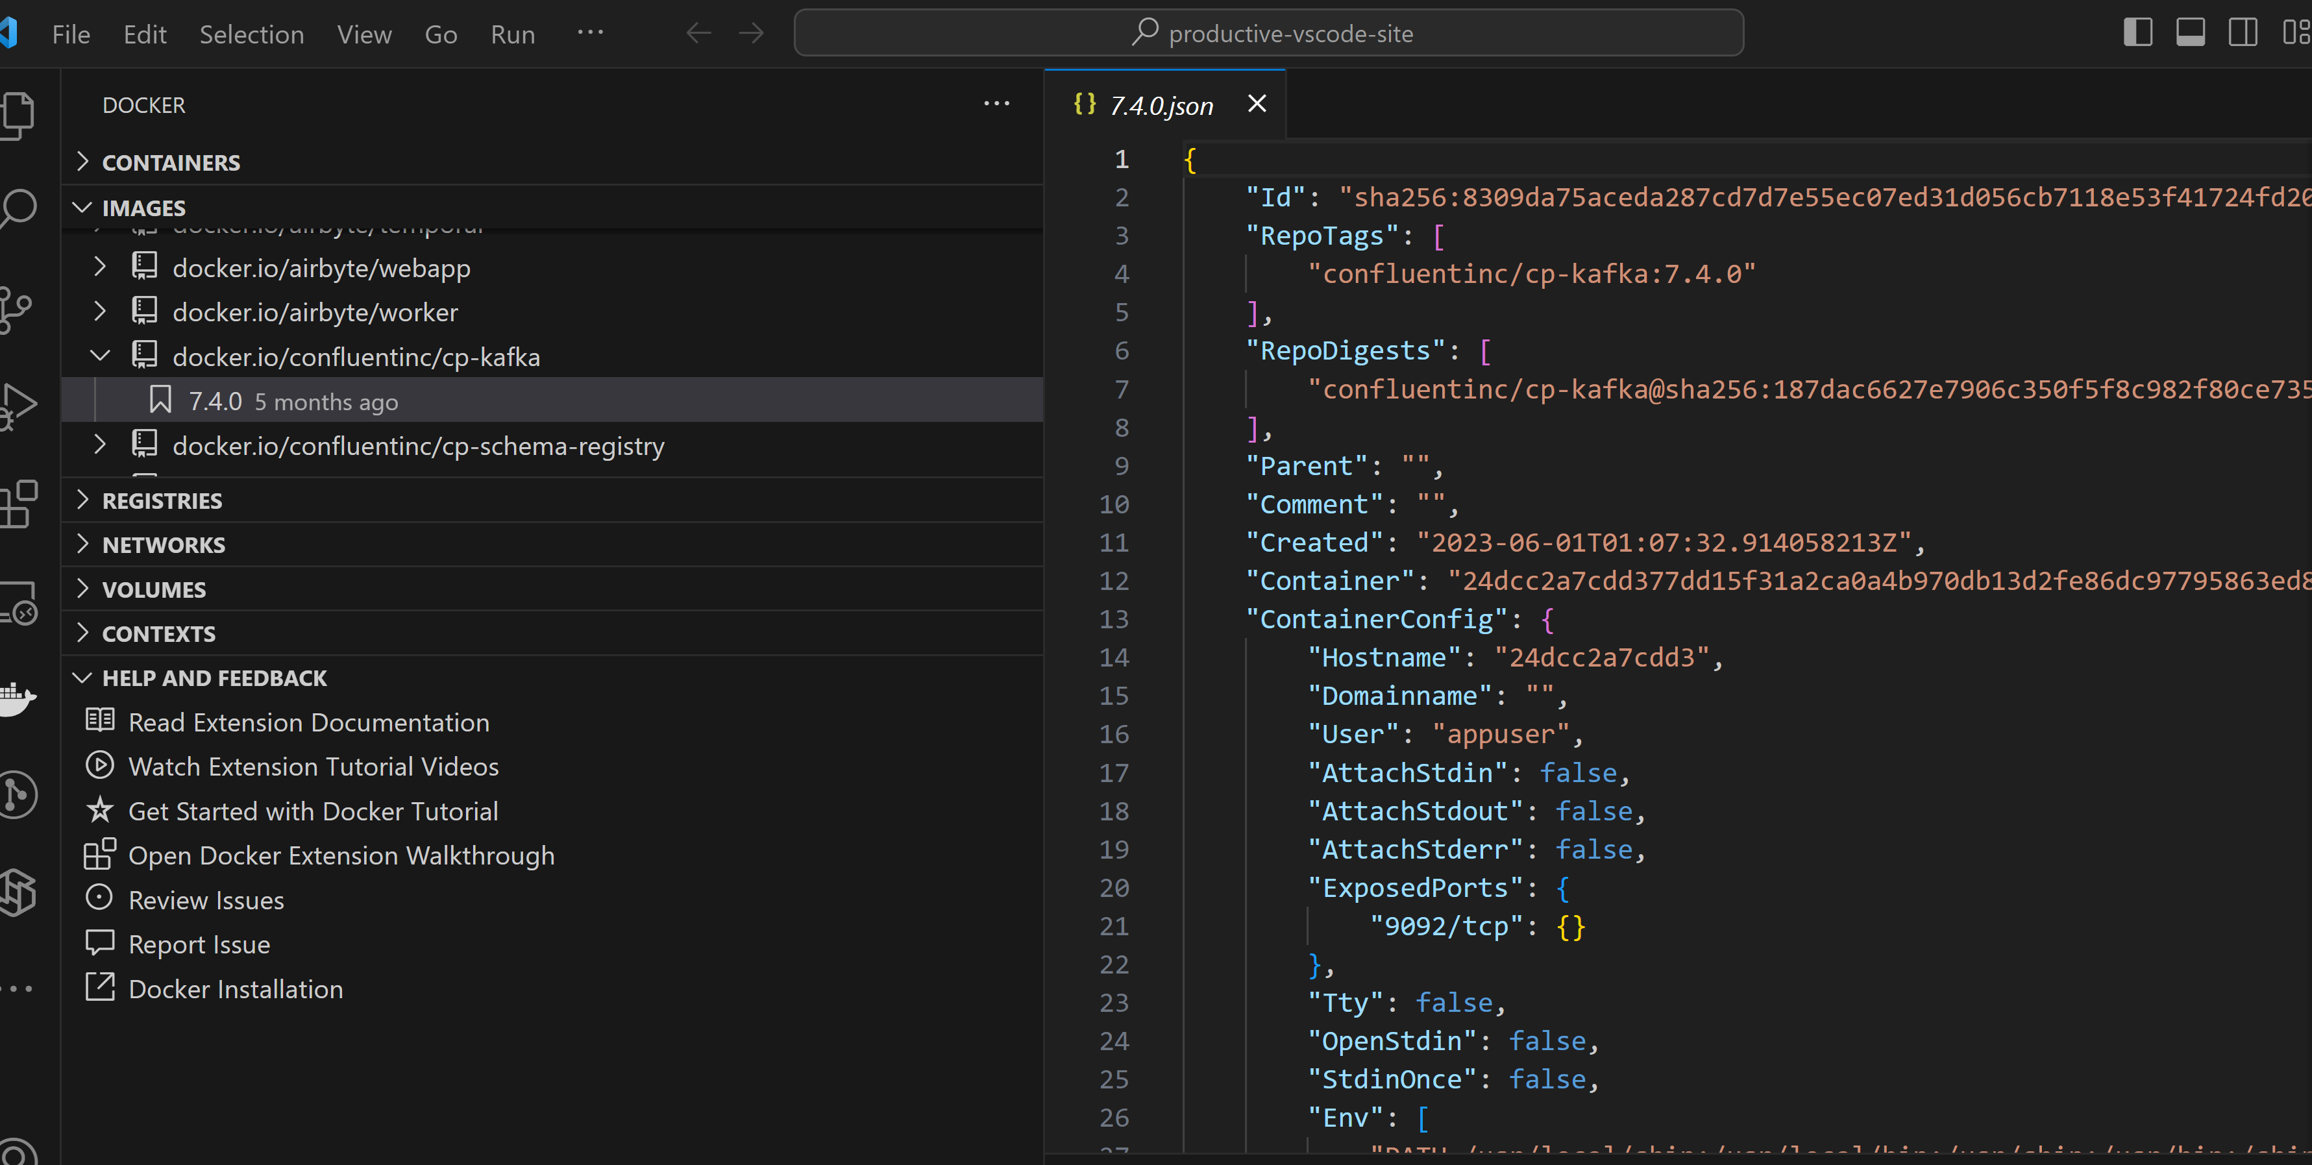
Task: Open the VS Code application logo menu
Action: [x=9, y=33]
